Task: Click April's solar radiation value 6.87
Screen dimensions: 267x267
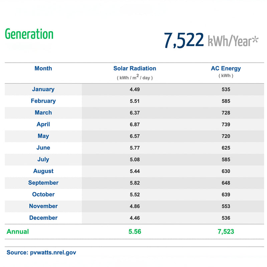Action: 135,124
